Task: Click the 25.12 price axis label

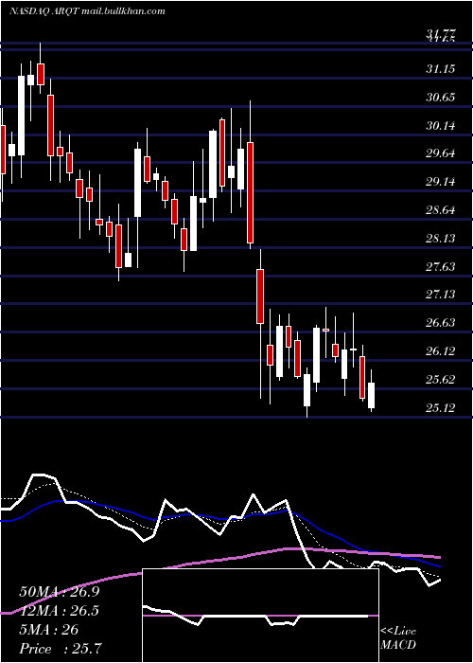Action: (x=441, y=408)
